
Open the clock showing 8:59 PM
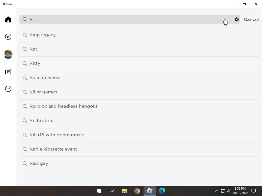tap(240, 191)
